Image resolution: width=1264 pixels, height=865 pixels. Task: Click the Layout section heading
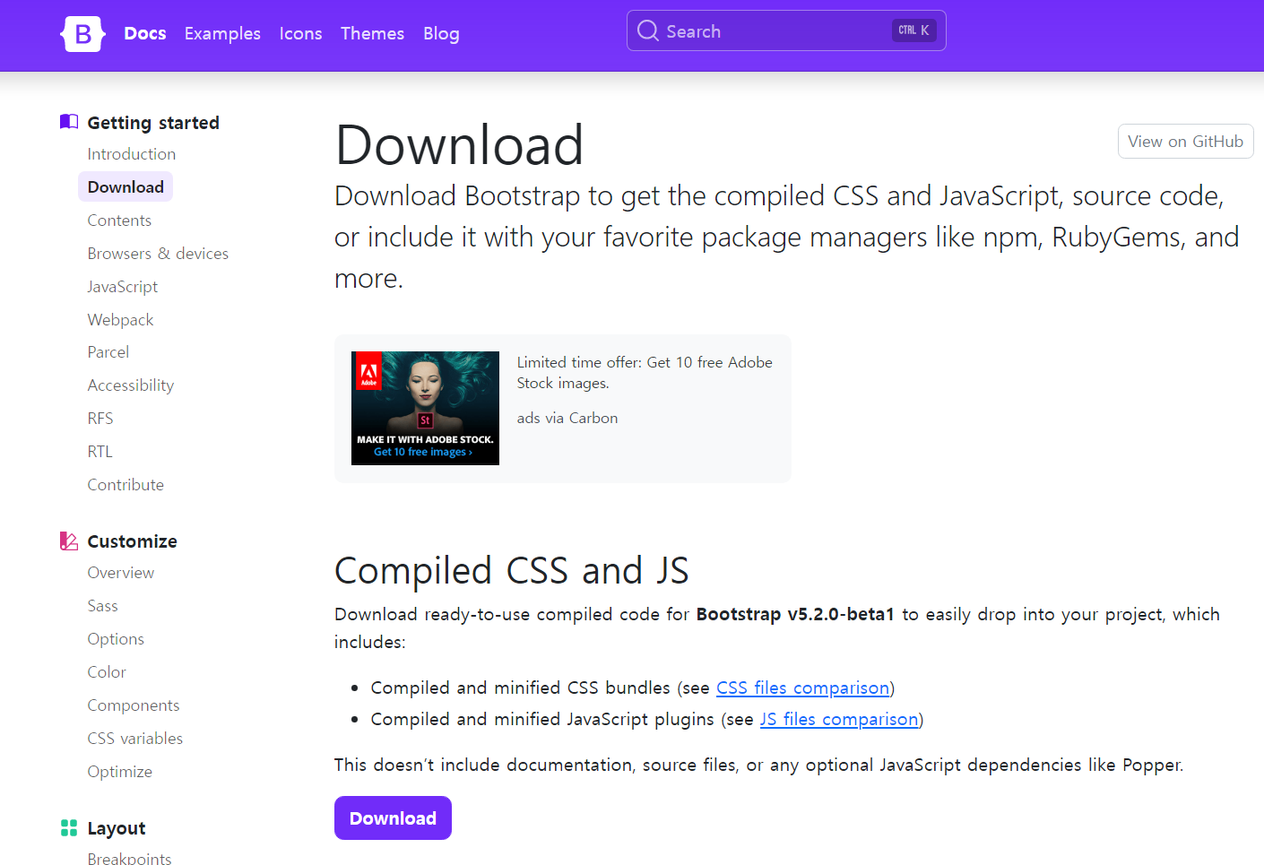pyautogui.click(x=117, y=828)
